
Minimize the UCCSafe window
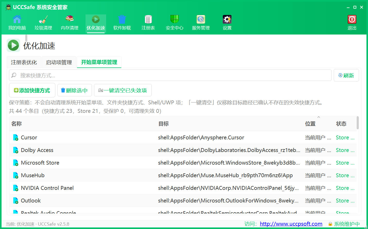click(x=348, y=7)
